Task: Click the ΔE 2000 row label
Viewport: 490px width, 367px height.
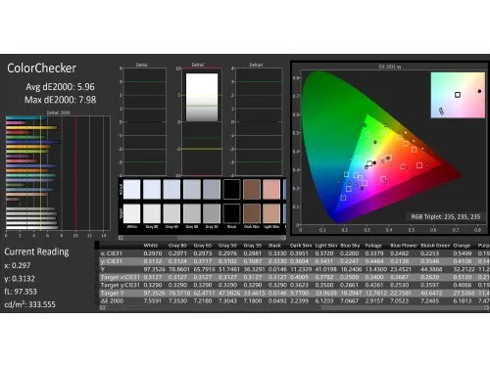Action: pyautogui.click(x=112, y=300)
